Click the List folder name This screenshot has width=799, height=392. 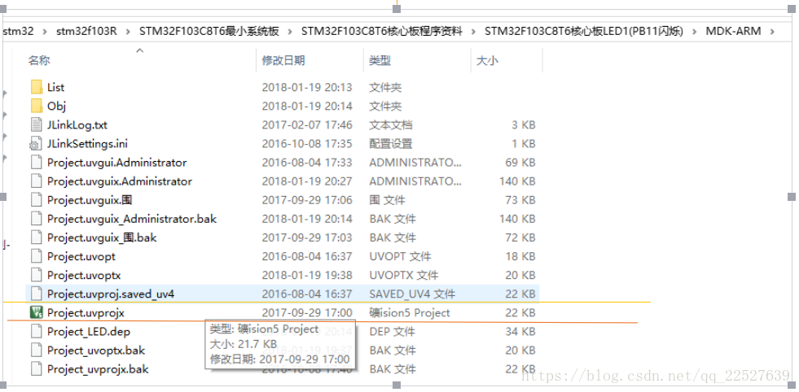pos(55,87)
